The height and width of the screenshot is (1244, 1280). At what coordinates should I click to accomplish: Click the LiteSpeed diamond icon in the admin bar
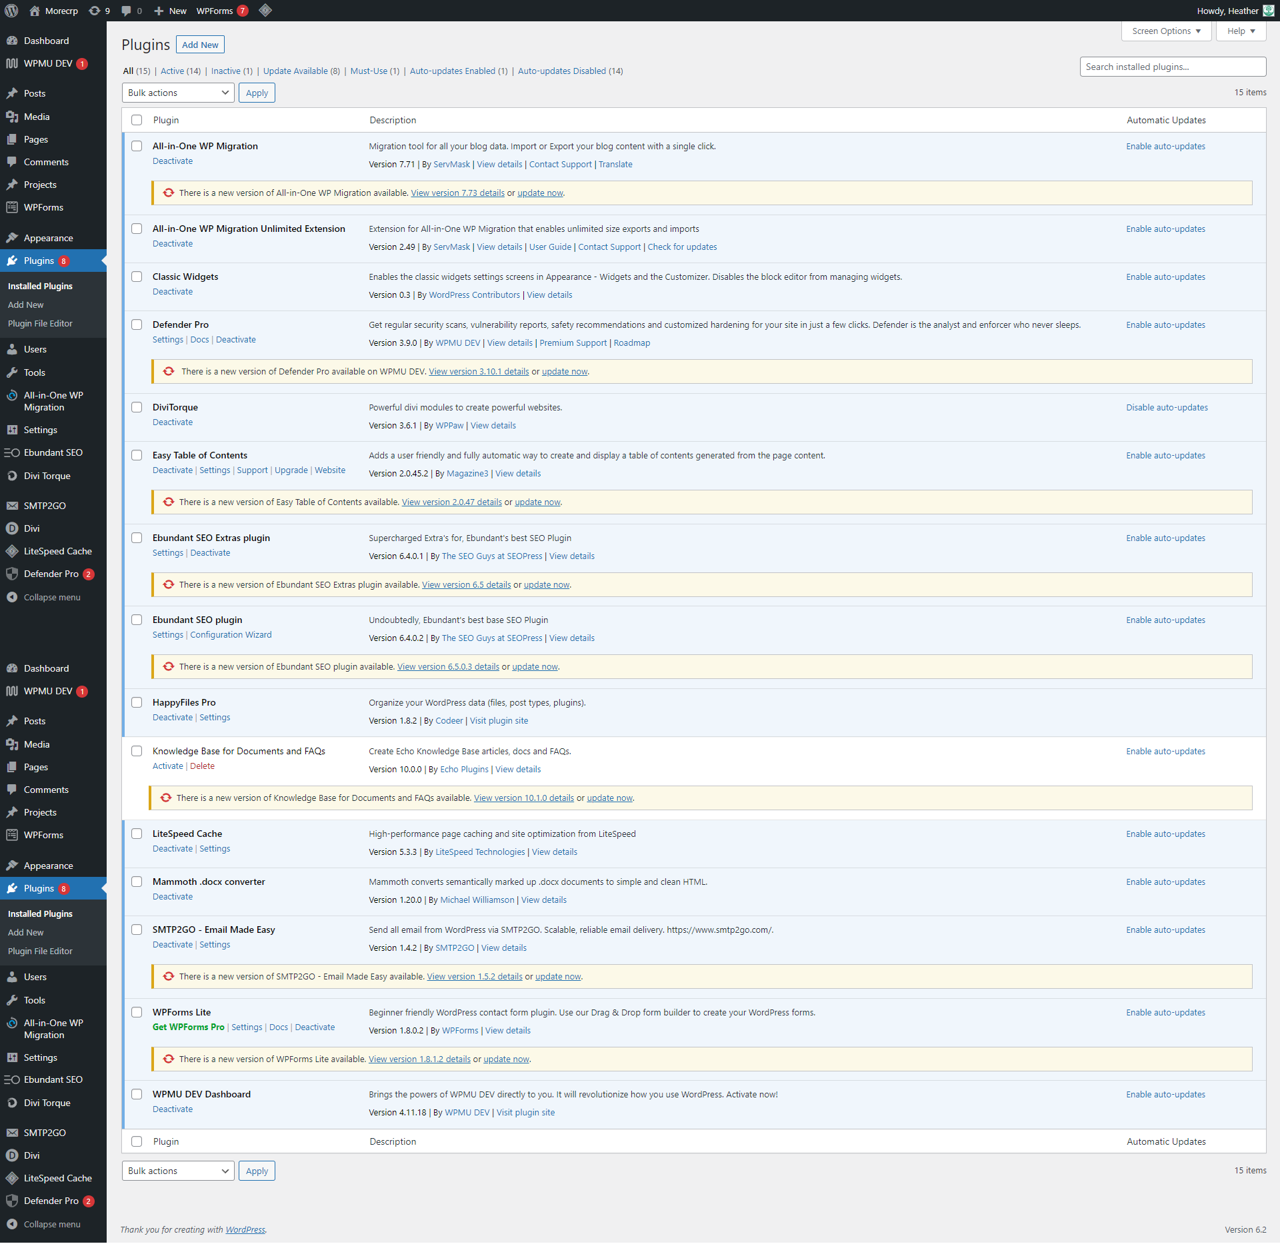tap(265, 11)
